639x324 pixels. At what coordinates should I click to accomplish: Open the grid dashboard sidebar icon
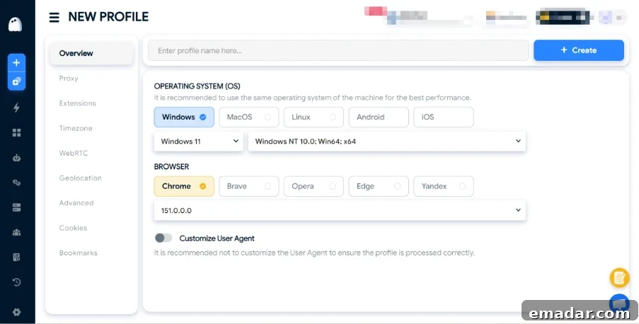[x=16, y=132]
